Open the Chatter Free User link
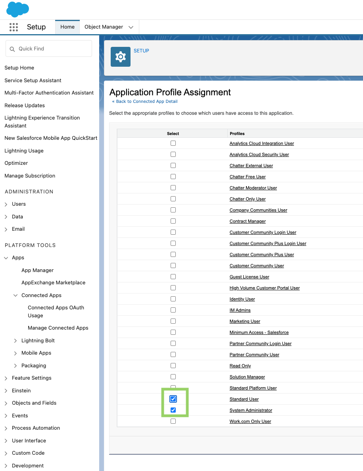 248,177
